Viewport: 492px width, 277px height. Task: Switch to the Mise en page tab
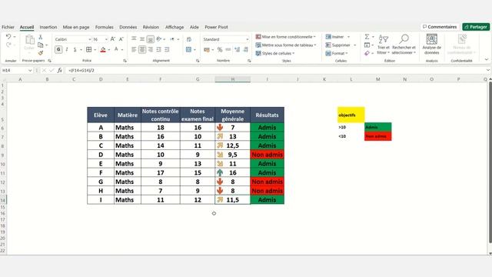(x=76, y=27)
